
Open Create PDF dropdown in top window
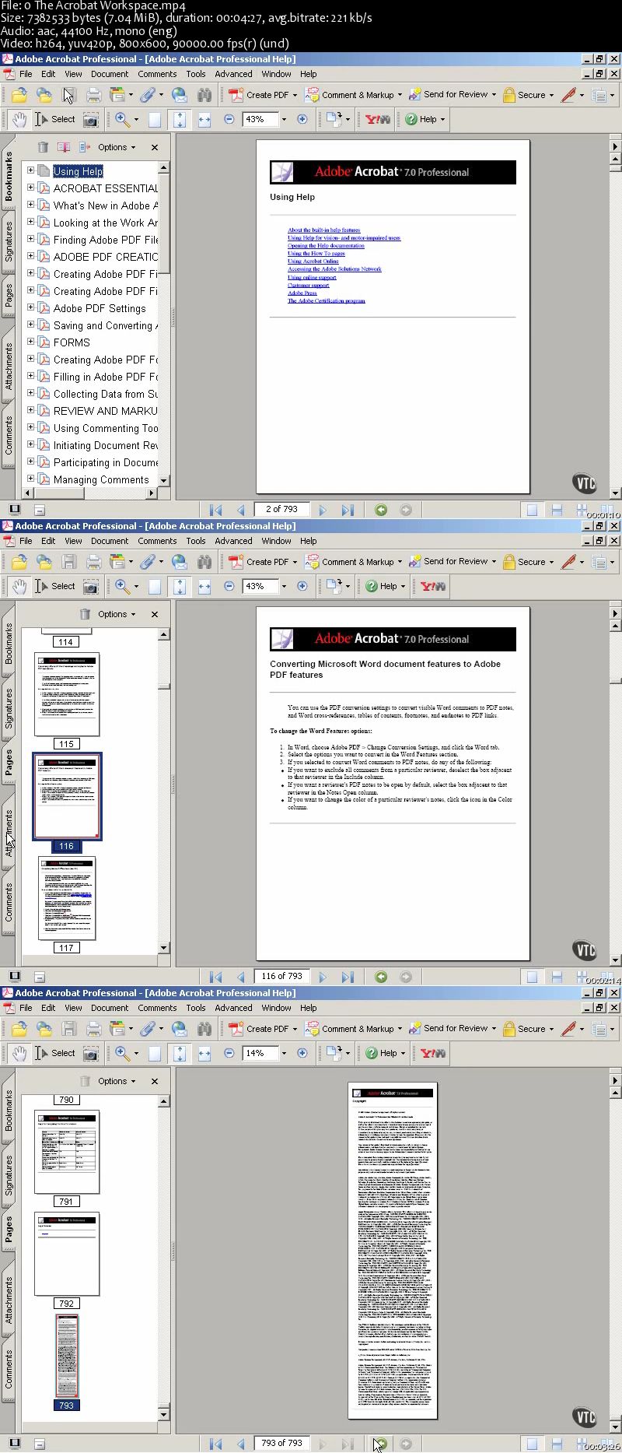(x=295, y=95)
